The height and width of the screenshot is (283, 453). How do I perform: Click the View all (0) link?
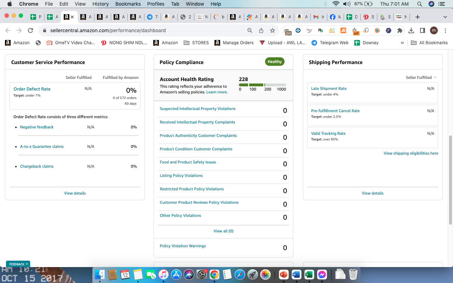coord(223,231)
